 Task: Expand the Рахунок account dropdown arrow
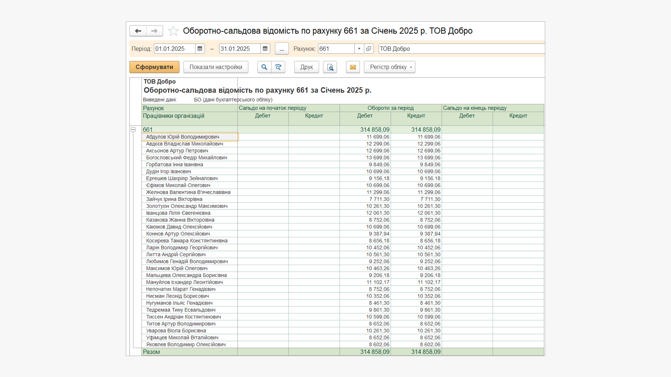point(359,49)
